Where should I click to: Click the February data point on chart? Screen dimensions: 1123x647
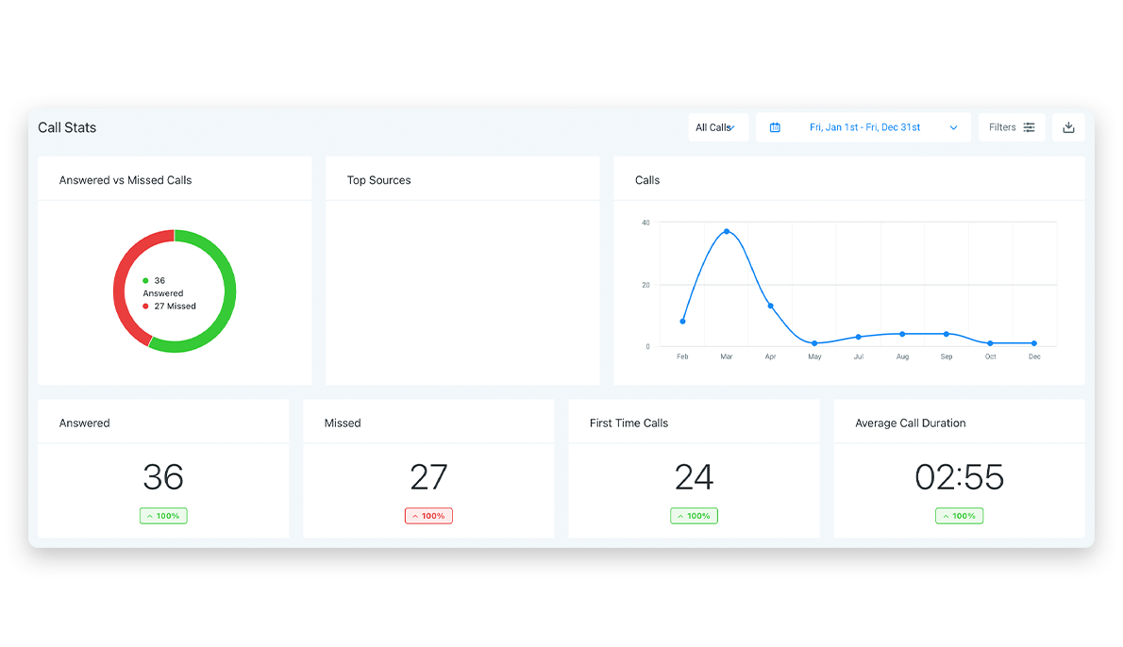pos(682,322)
